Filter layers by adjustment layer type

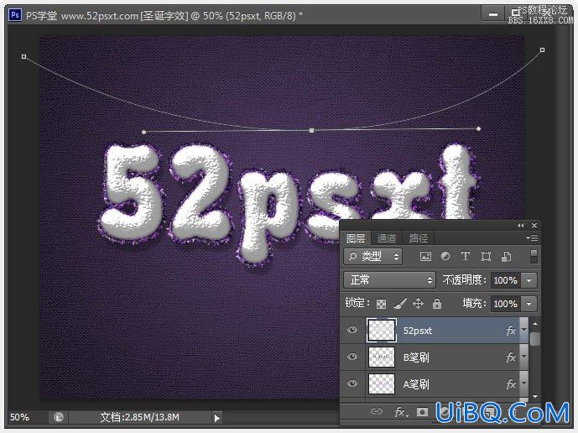(445, 256)
